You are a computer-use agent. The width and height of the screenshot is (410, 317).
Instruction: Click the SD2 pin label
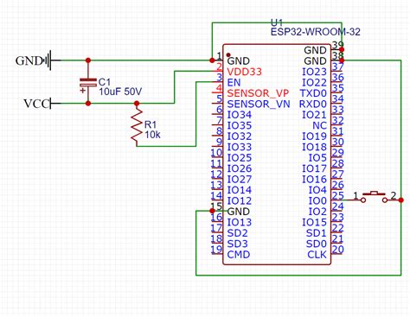coord(237,233)
